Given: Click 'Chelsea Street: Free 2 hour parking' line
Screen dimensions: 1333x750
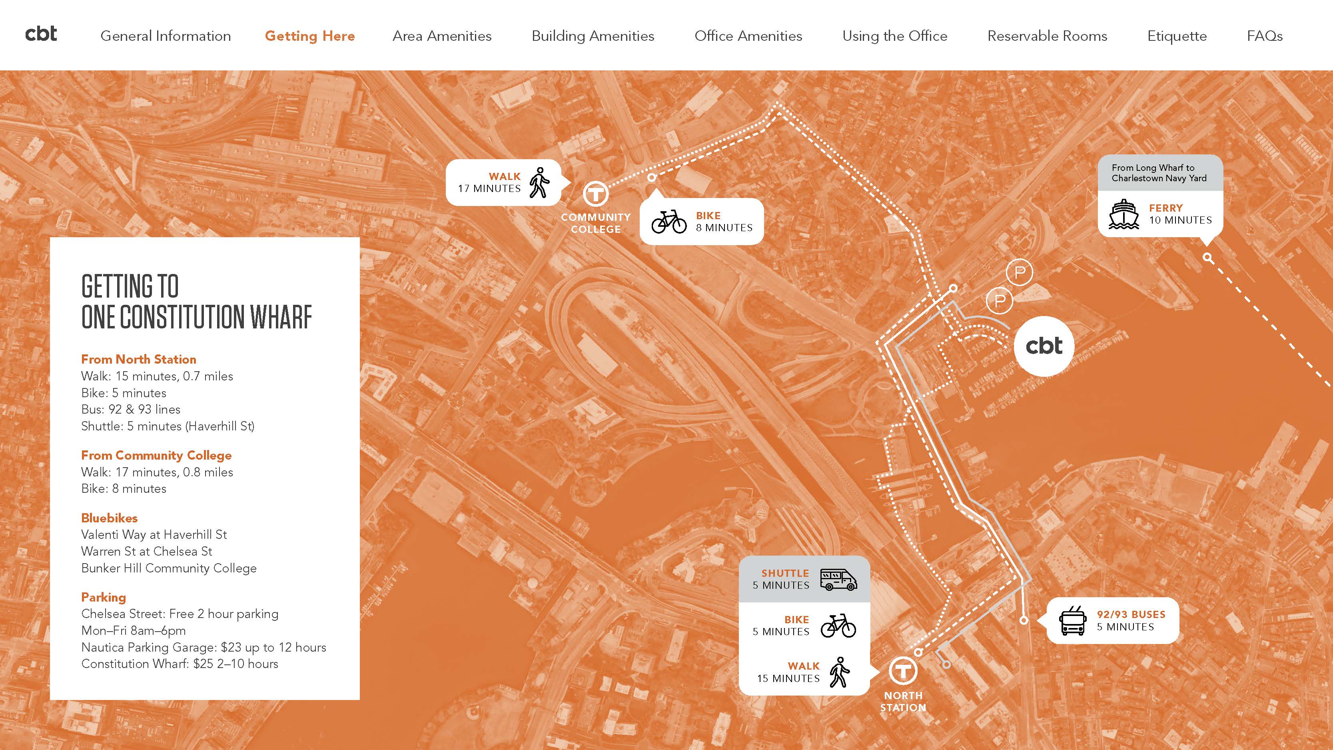Looking at the screenshot, I should pos(180,614).
